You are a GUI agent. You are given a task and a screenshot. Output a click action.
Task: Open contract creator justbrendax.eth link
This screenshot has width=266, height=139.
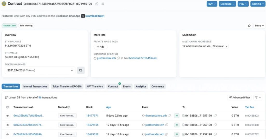click(x=106, y=58)
